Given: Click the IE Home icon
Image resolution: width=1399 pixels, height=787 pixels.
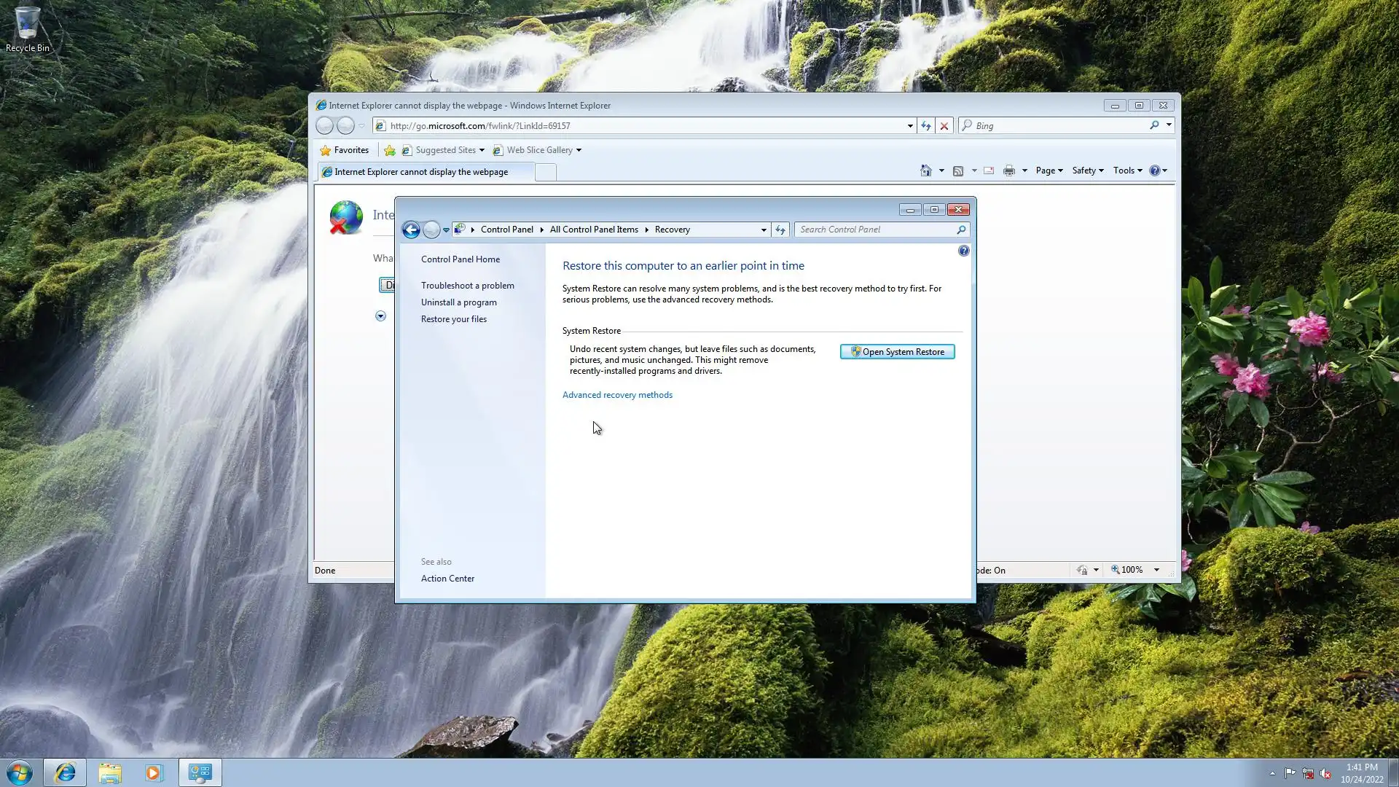Looking at the screenshot, I should point(925,171).
